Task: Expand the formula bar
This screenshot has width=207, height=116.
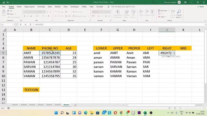Action: 205,24
